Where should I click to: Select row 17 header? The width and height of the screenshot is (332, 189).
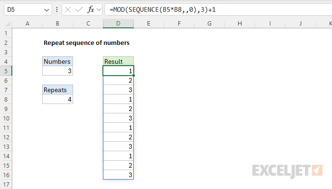click(x=6, y=185)
